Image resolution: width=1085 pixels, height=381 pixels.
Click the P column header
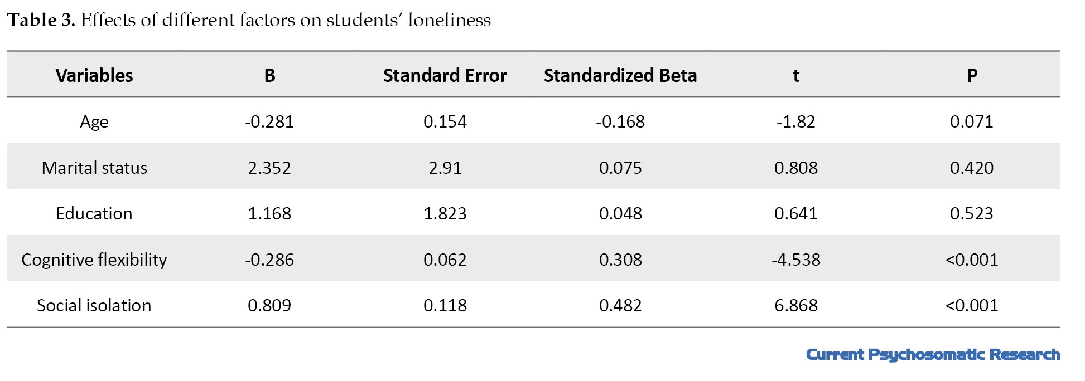[972, 75]
